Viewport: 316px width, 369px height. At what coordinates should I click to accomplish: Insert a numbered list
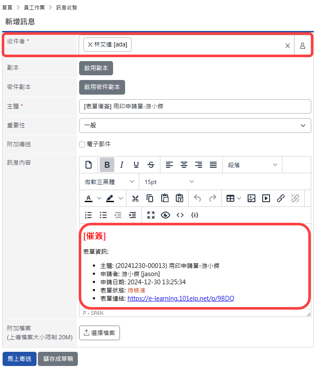(89, 215)
